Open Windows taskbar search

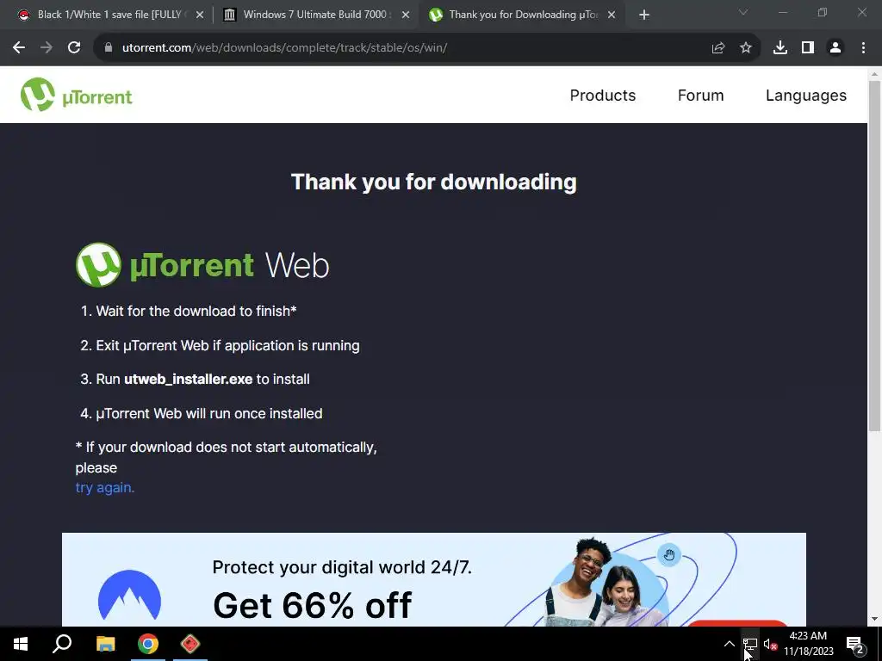pyautogui.click(x=62, y=644)
